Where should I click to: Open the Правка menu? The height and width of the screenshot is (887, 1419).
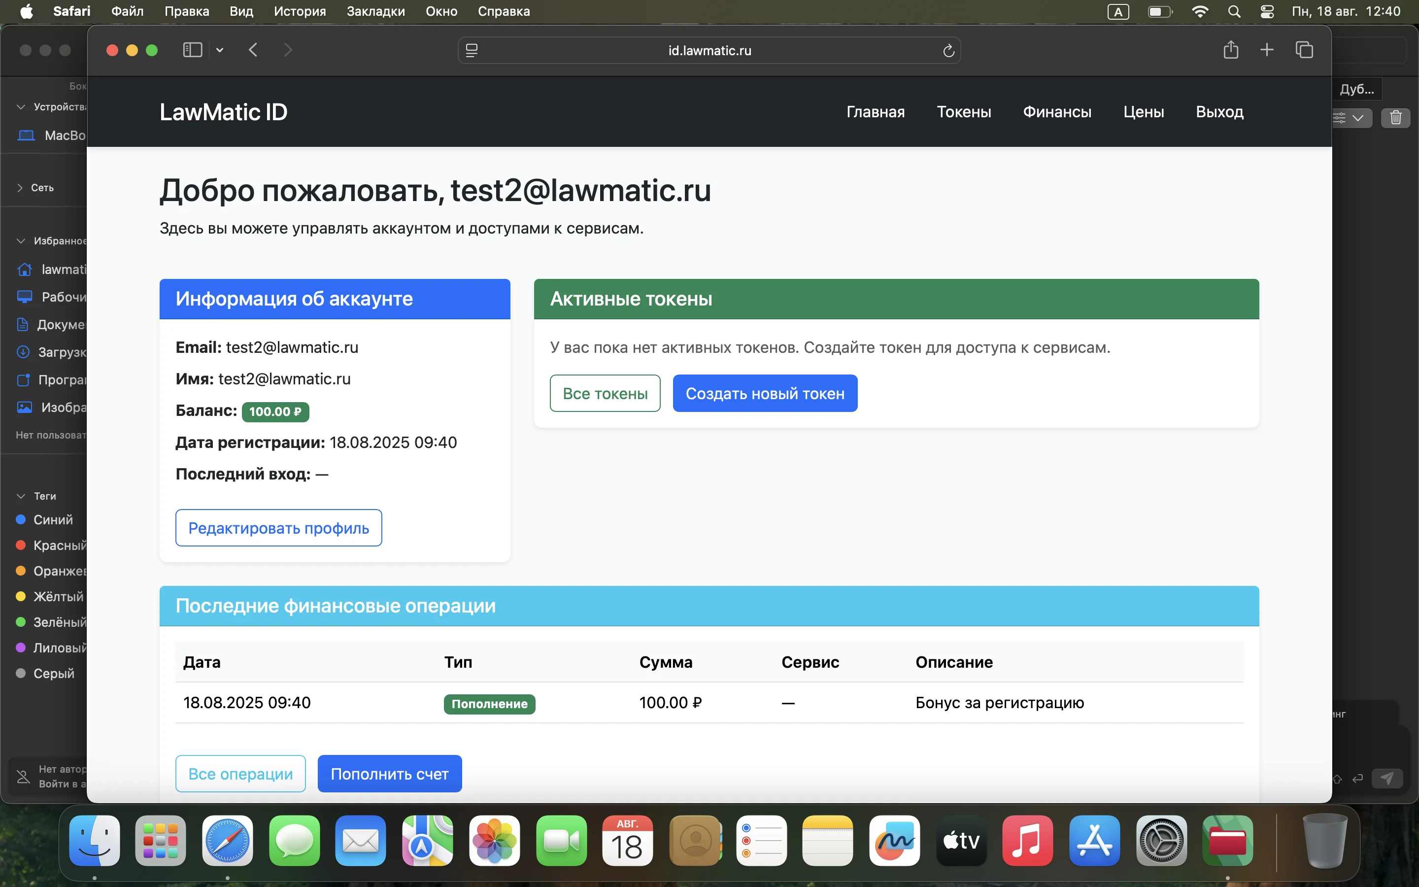click(x=186, y=11)
